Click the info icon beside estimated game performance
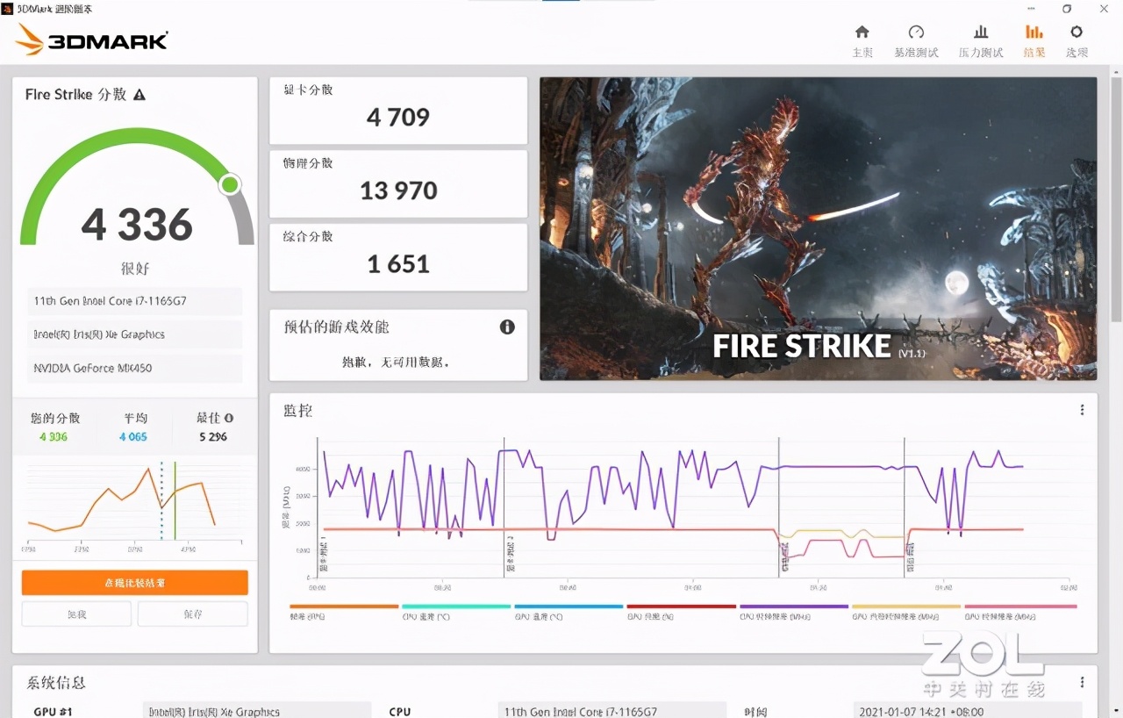This screenshot has height=718, width=1123. point(507,327)
